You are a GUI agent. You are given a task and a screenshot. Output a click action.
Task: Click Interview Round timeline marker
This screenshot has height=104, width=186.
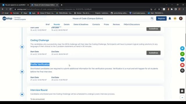coord(22,94)
